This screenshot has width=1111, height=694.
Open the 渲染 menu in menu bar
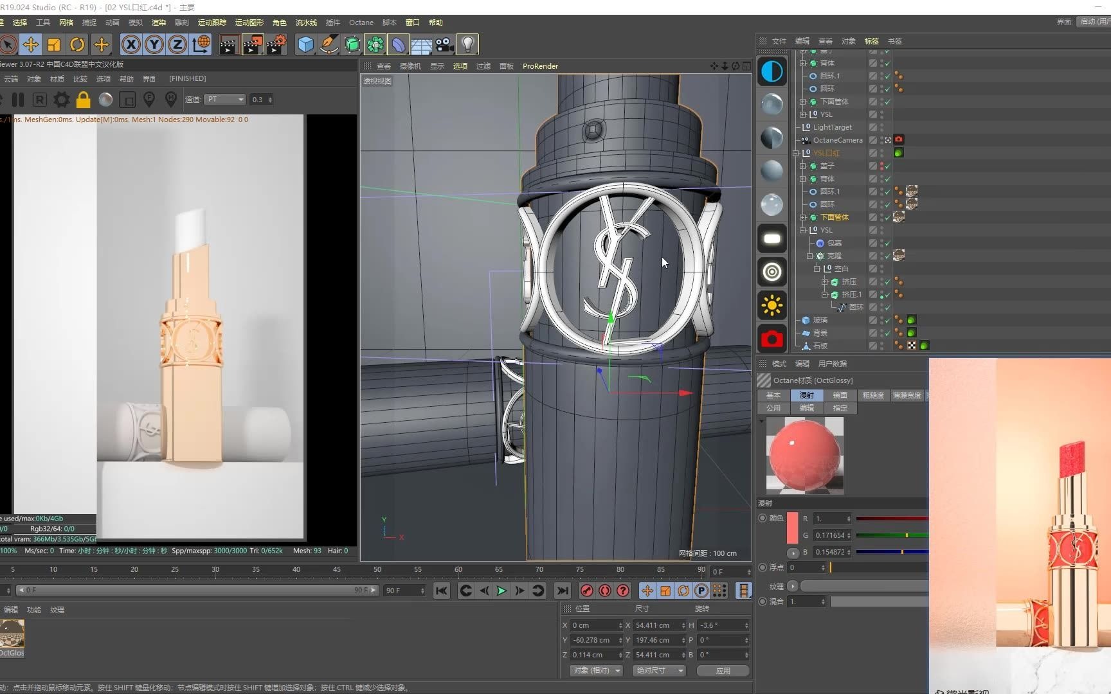point(158,22)
